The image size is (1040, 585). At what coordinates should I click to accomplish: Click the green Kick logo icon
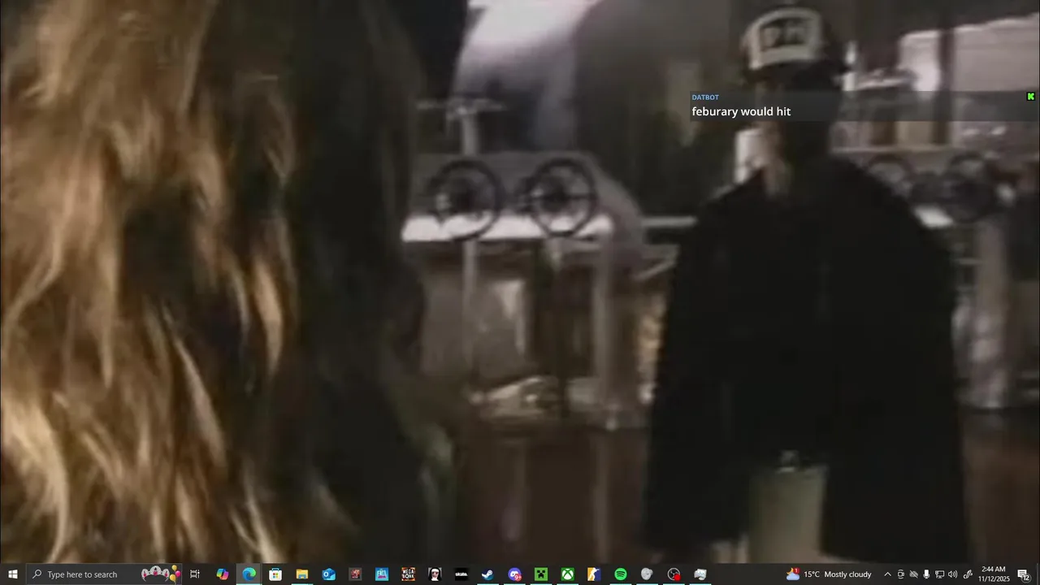1031,97
